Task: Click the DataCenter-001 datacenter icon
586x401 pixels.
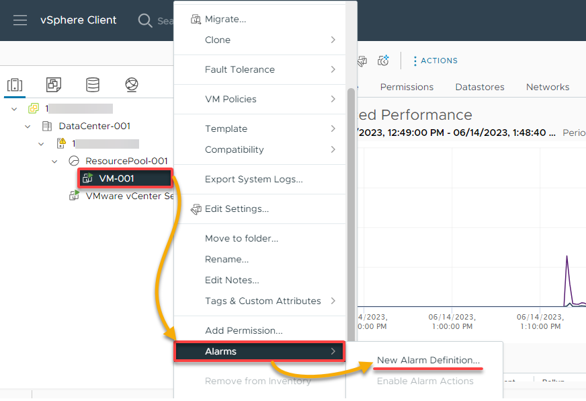Action: pos(47,126)
